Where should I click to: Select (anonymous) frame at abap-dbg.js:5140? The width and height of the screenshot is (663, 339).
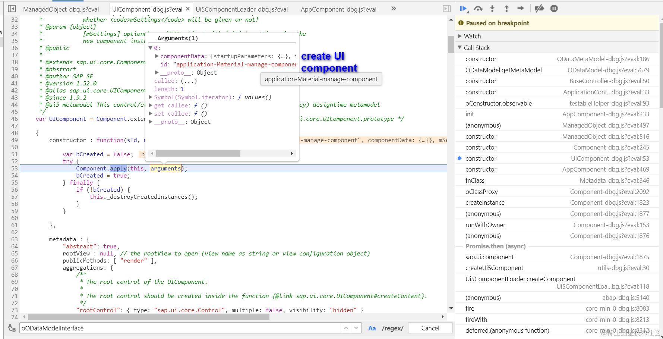(x=557, y=298)
